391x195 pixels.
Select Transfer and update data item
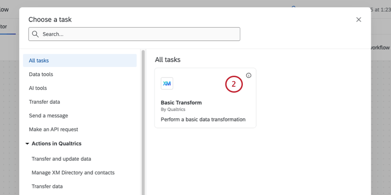[x=61, y=159]
